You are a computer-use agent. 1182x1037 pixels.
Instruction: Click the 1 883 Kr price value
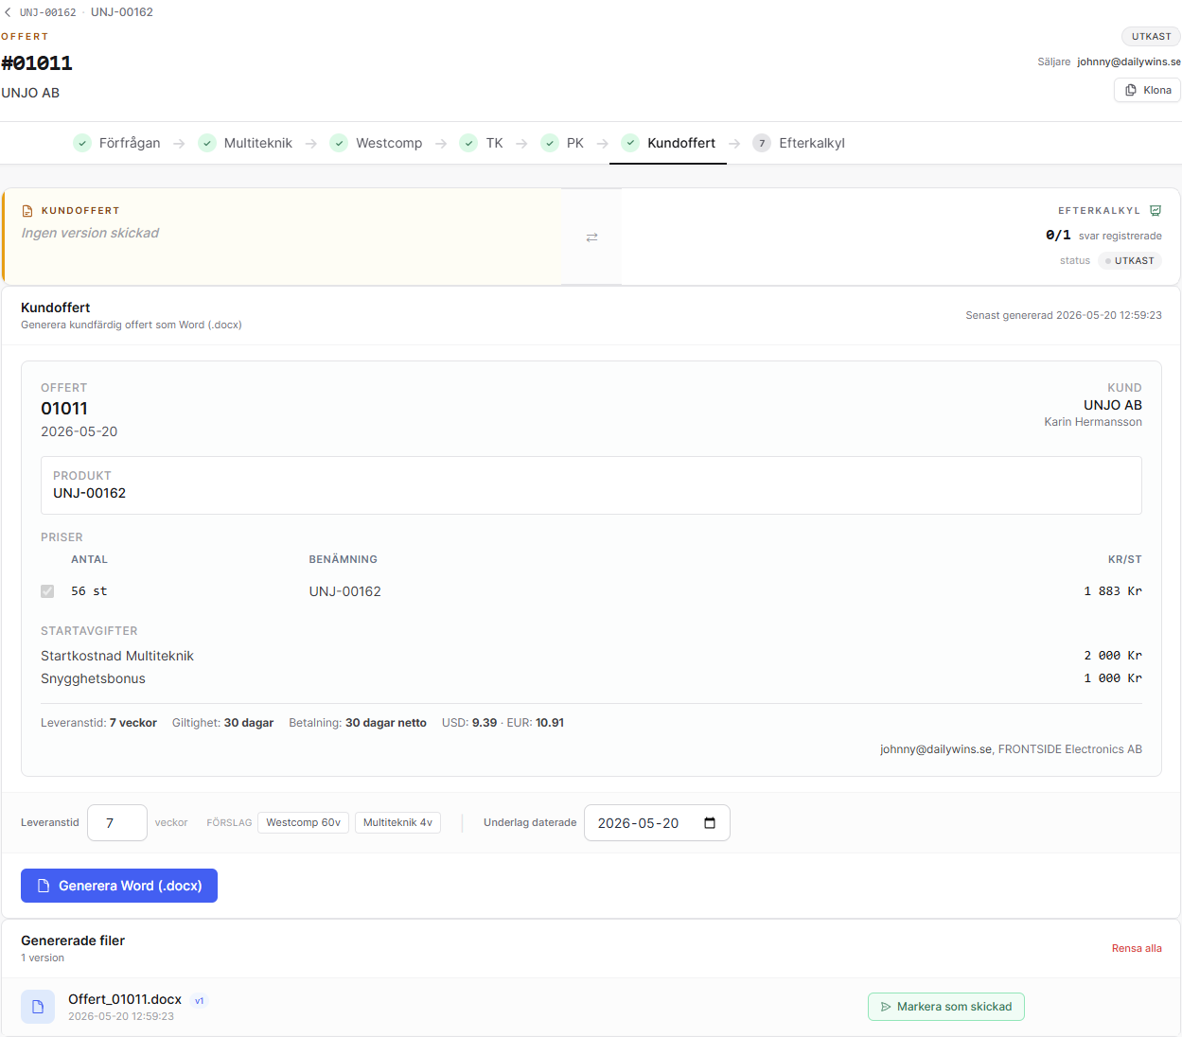(1113, 591)
